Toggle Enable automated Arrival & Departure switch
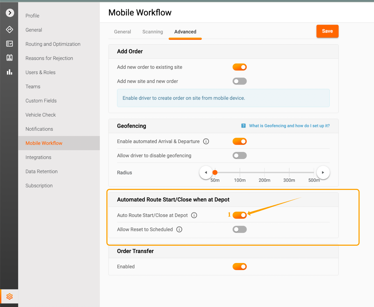 240,141
